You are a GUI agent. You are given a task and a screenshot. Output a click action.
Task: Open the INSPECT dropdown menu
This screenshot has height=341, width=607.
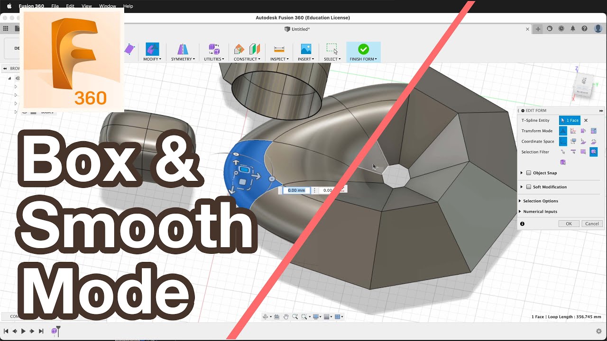(279, 59)
